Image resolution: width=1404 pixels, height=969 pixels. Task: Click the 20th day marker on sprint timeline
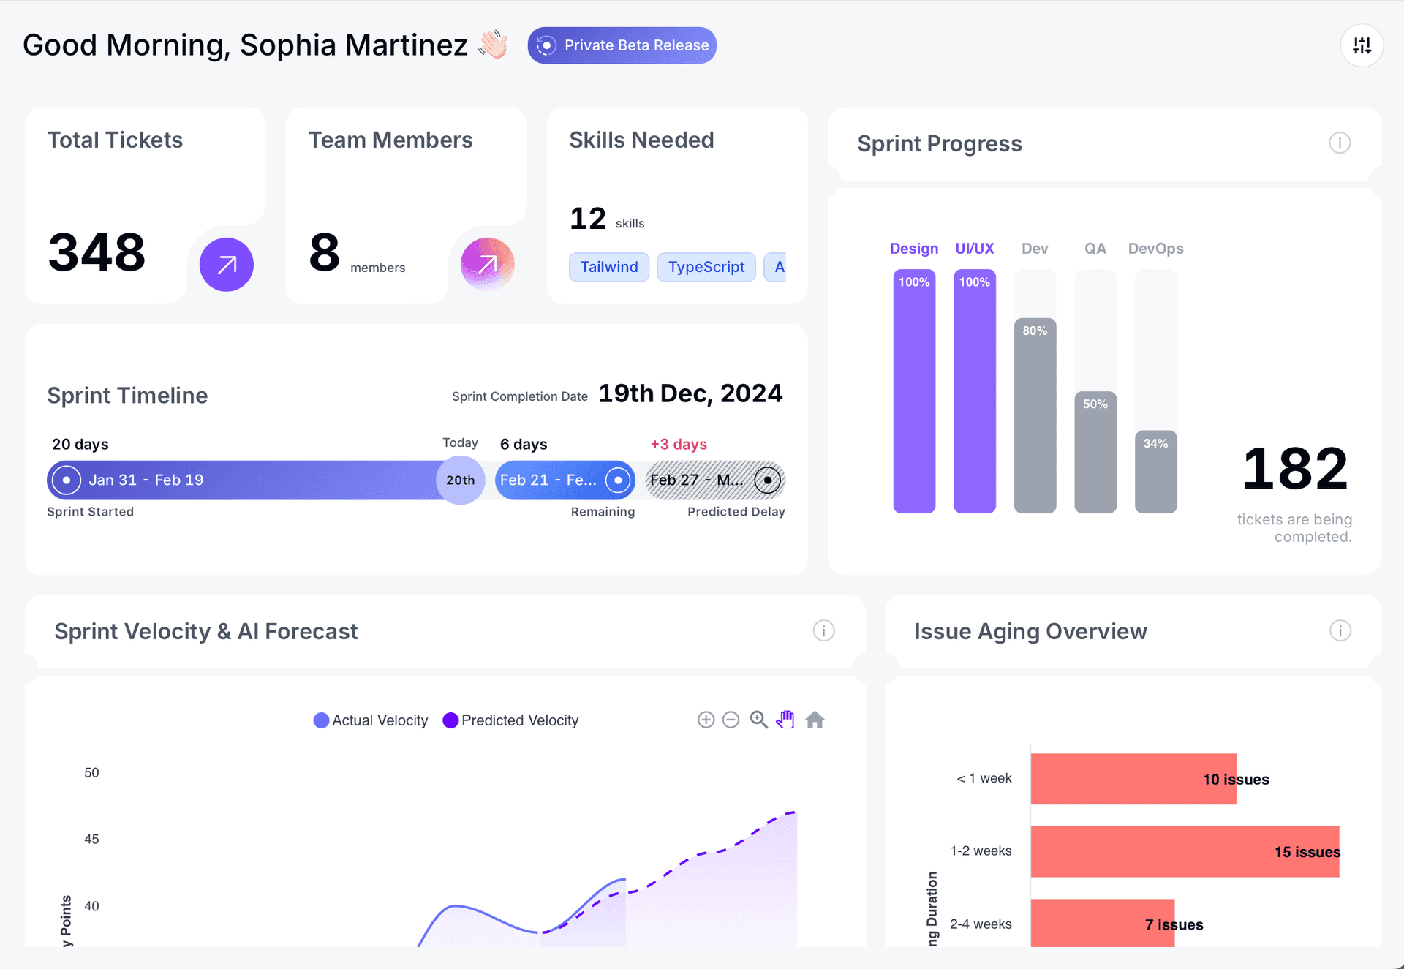pos(460,480)
